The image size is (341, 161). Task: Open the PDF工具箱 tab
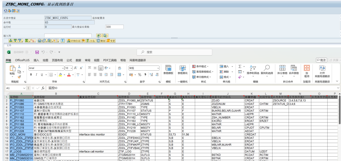[x=110, y=60]
